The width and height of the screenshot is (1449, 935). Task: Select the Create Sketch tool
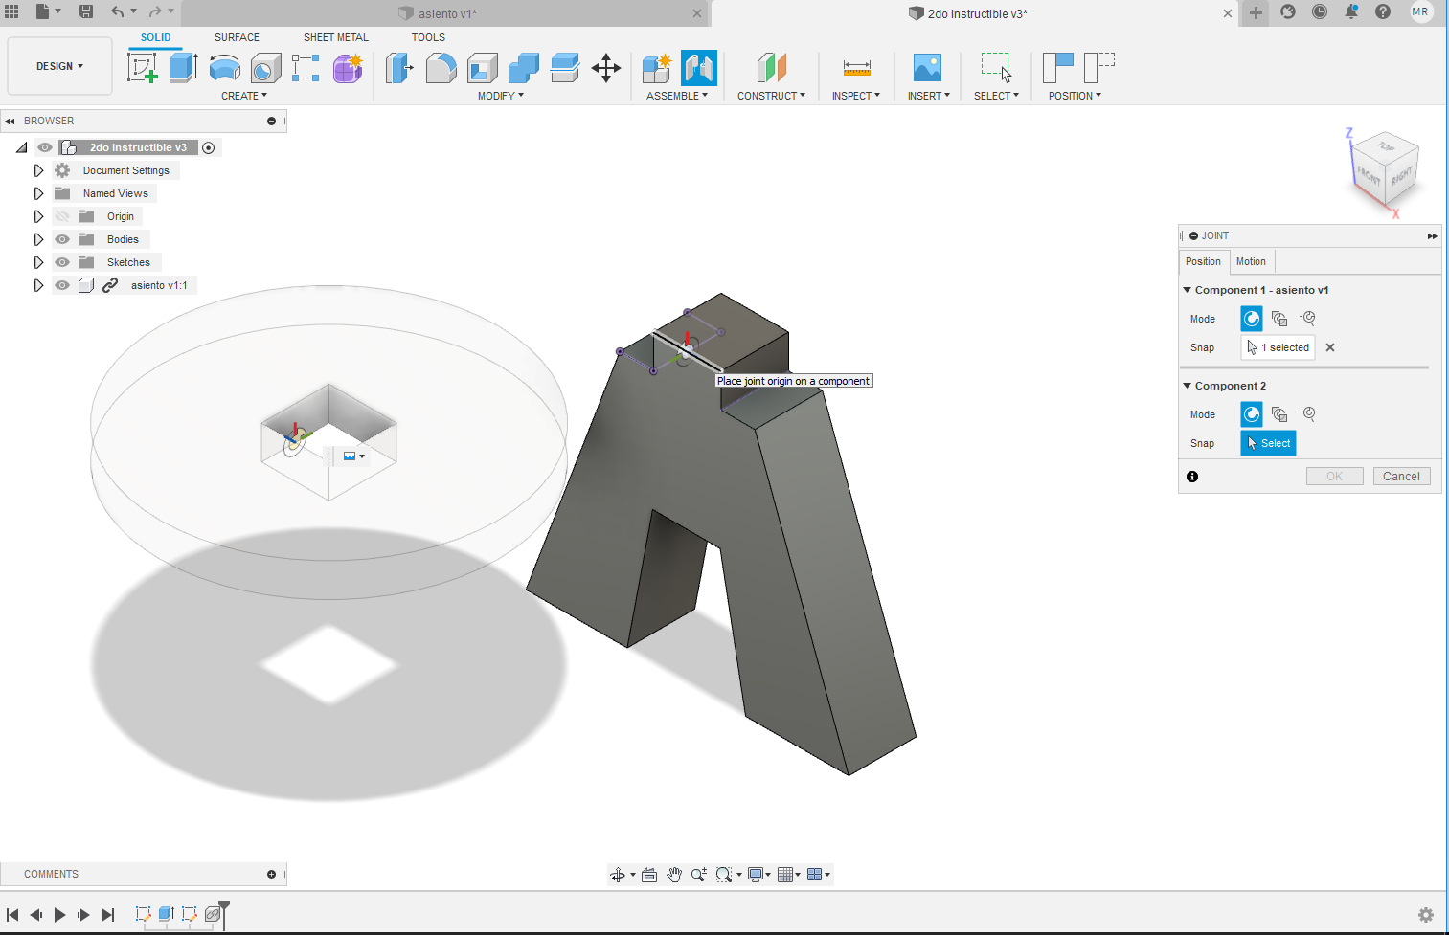coord(142,68)
